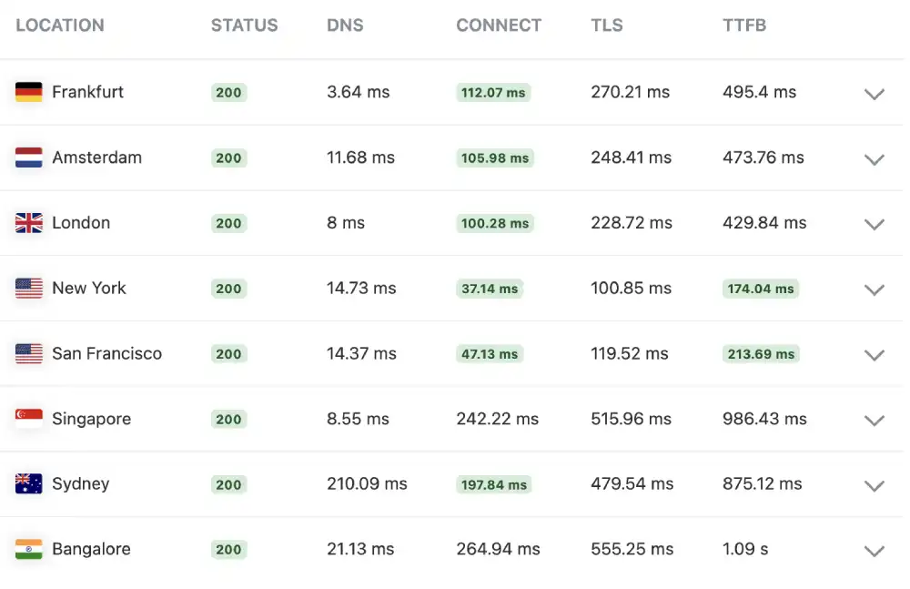Image resolution: width=910 pixels, height=589 pixels.
Task: Select the Singapore flag icon
Action: (x=26, y=418)
